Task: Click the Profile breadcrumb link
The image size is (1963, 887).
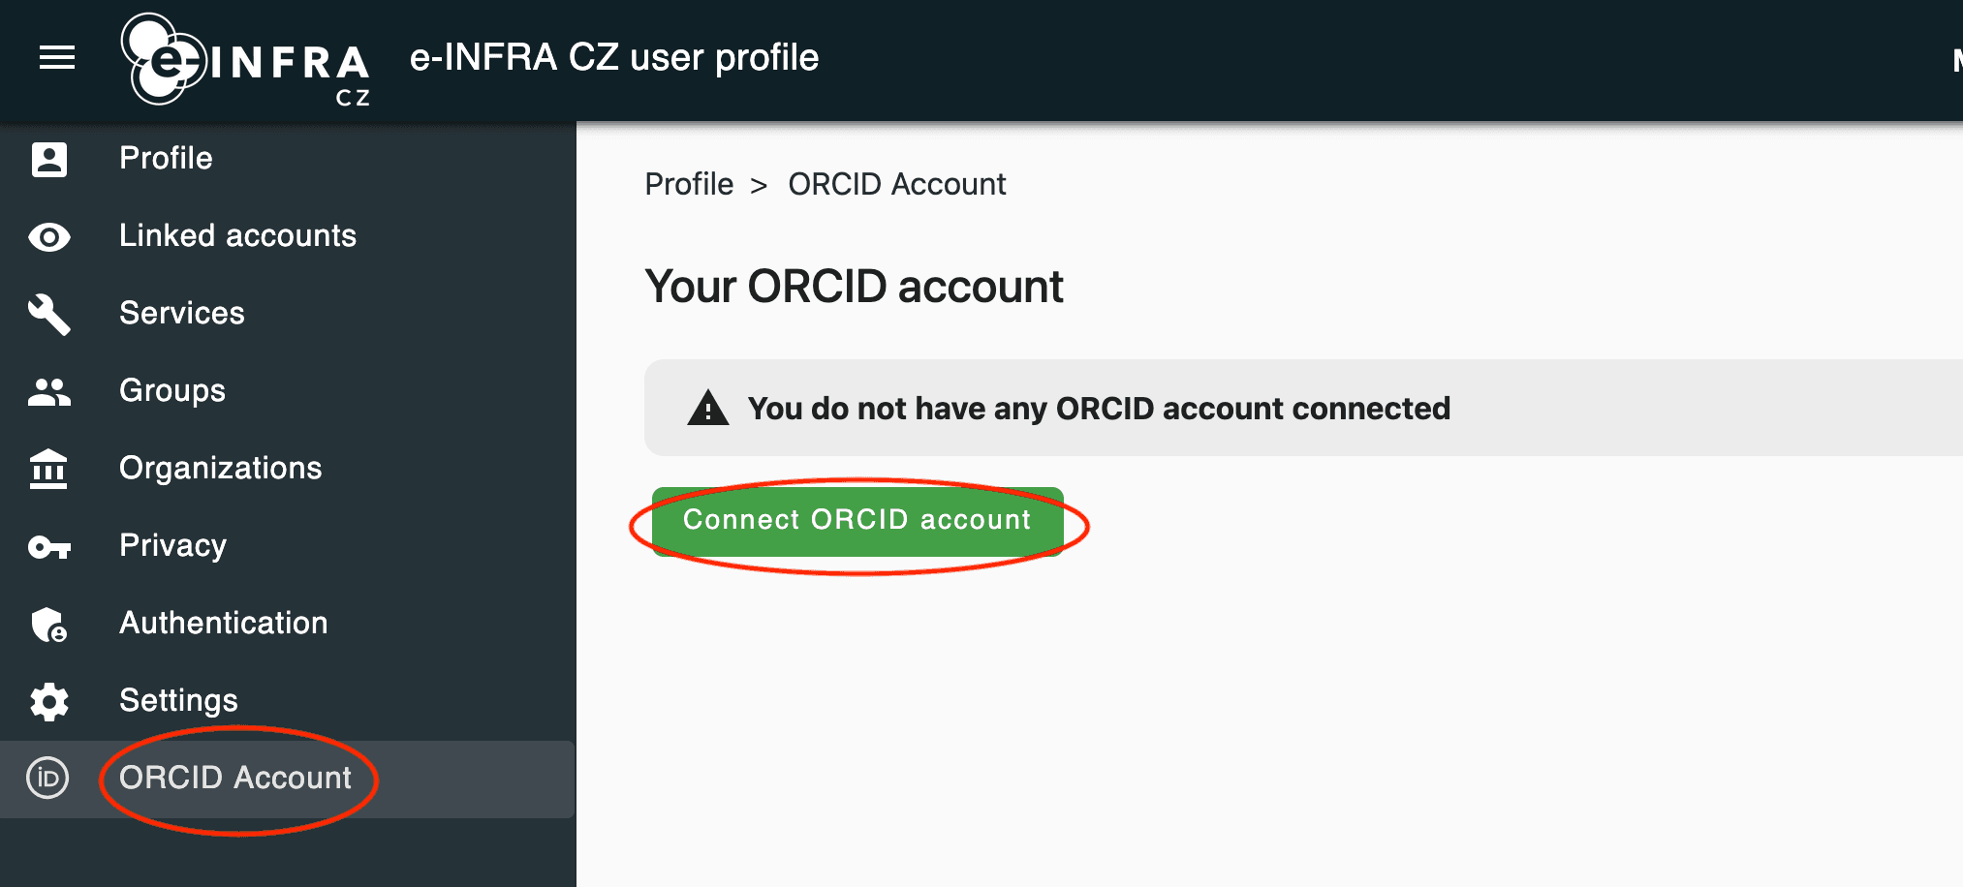Action: pyautogui.click(x=689, y=184)
